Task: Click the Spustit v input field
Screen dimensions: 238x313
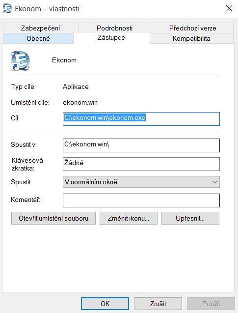Action: [141, 145]
